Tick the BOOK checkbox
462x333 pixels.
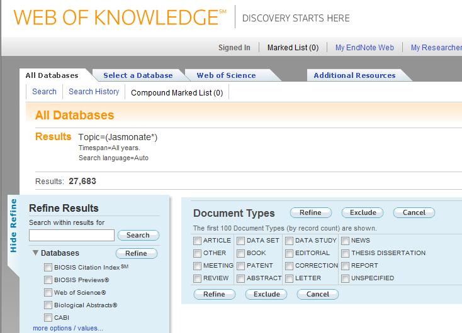click(240, 253)
